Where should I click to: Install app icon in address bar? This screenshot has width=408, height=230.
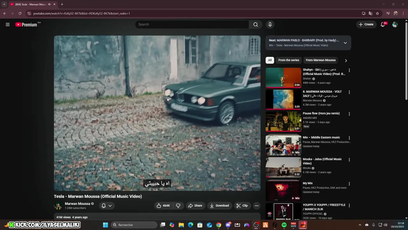coord(364,13)
